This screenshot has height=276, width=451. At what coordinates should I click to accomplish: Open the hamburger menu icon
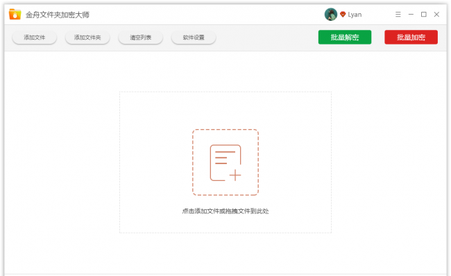(x=398, y=15)
